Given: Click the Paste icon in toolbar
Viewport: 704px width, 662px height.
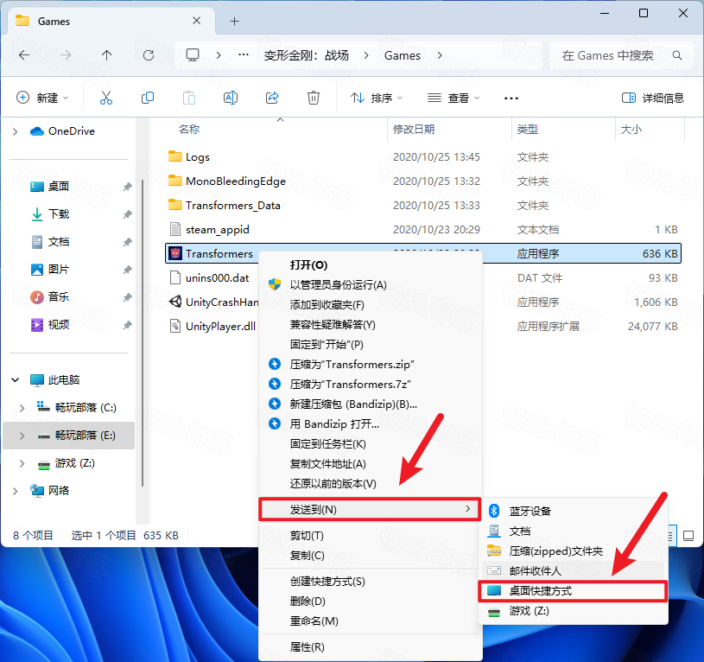Looking at the screenshot, I should pyautogui.click(x=189, y=98).
